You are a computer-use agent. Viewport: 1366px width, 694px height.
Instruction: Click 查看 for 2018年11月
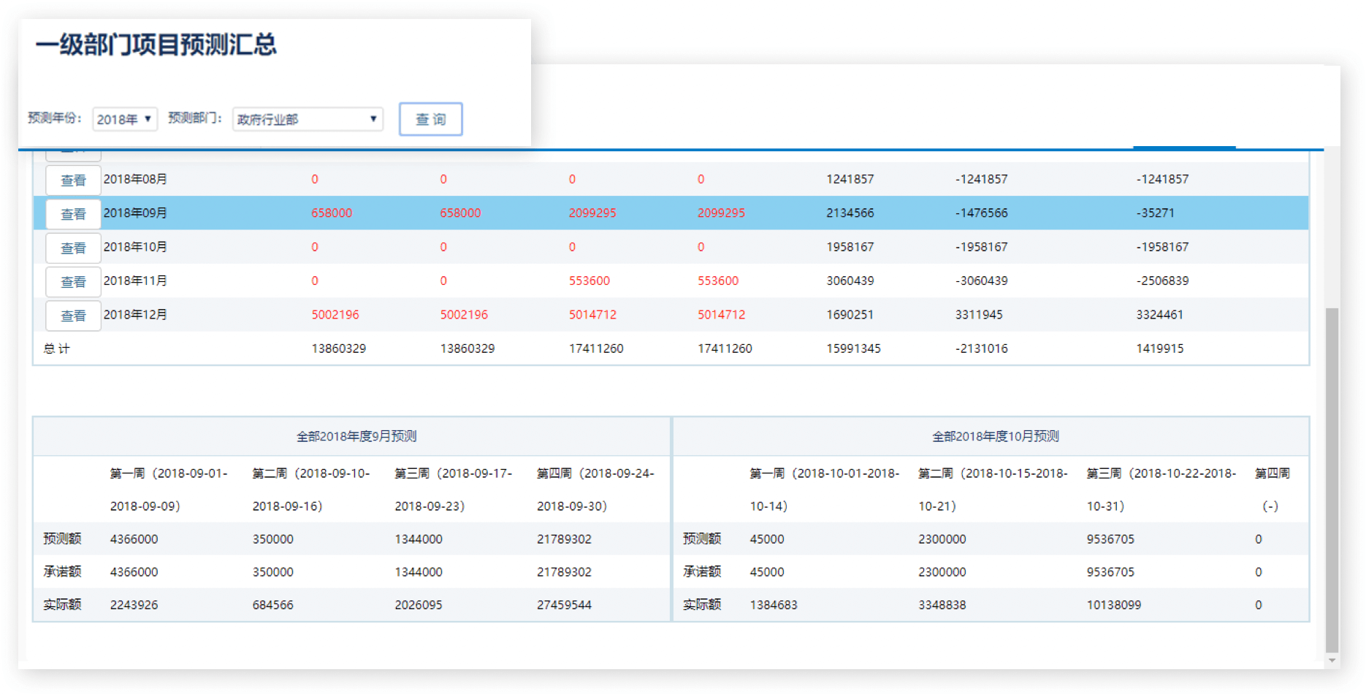click(x=73, y=282)
